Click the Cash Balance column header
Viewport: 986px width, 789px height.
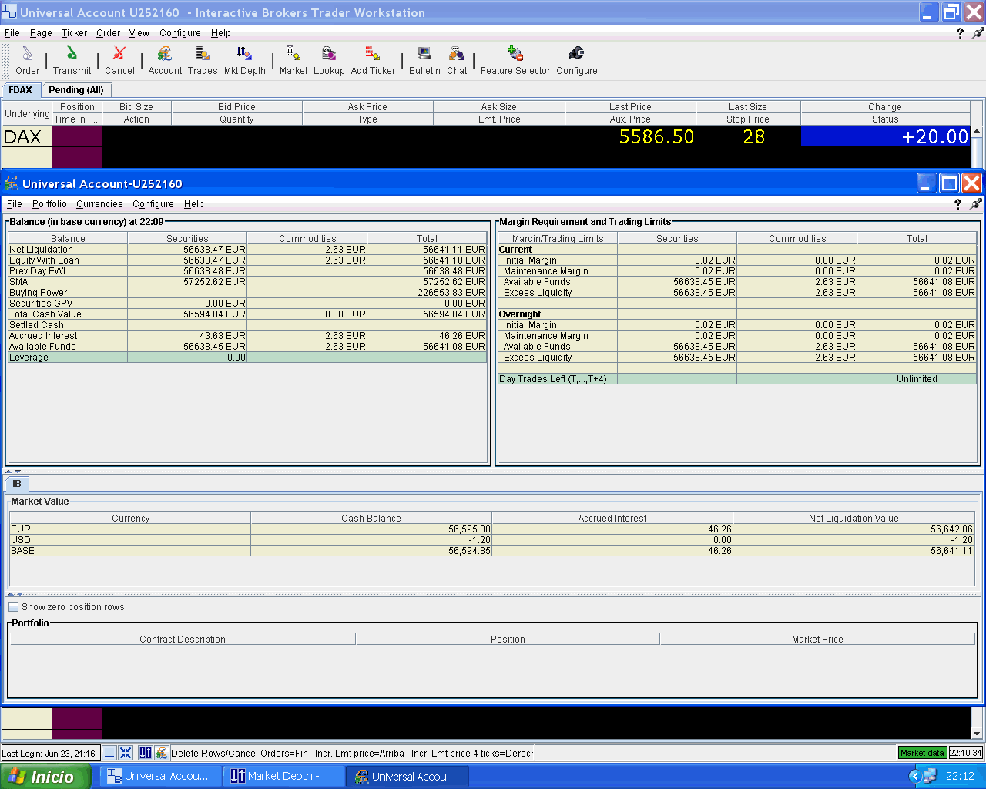click(x=371, y=519)
